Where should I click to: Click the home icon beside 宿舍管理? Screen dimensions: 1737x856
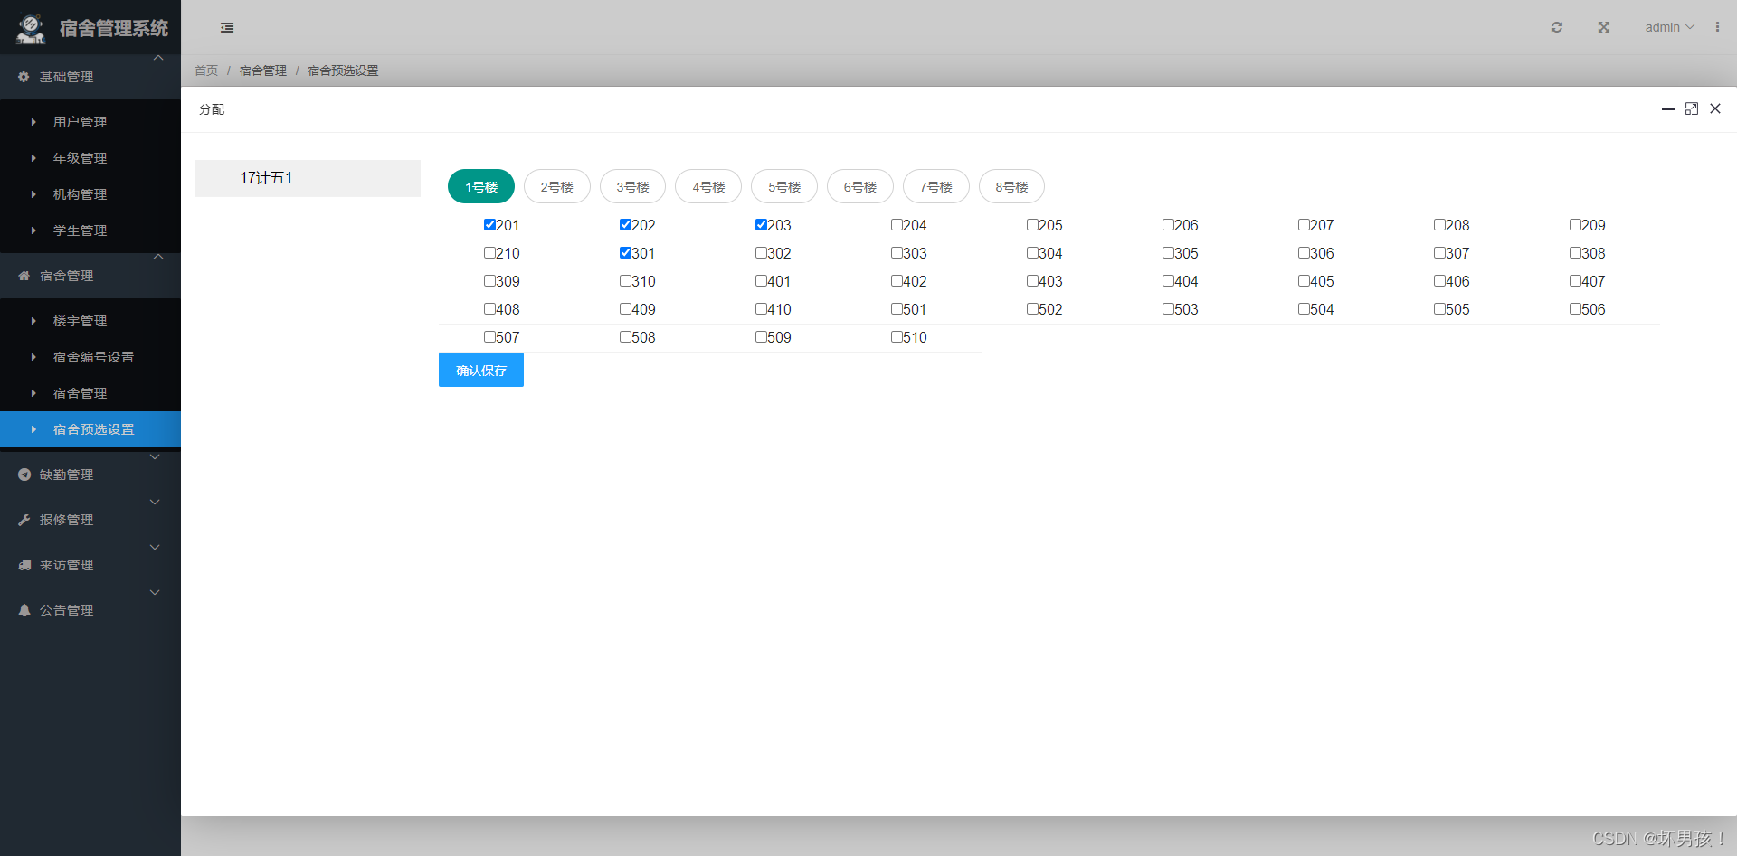[24, 276]
